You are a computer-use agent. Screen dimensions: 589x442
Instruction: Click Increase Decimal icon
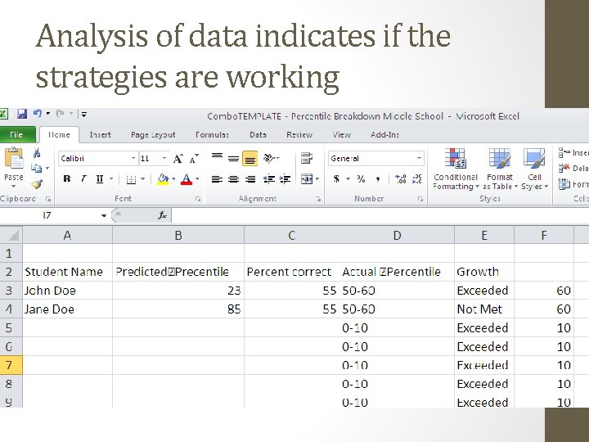(x=400, y=179)
